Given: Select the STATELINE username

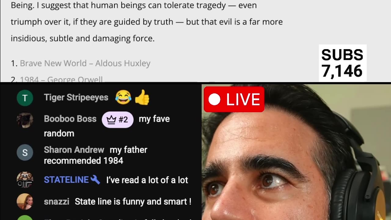Looking at the screenshot, I should [x=66, y=180].
